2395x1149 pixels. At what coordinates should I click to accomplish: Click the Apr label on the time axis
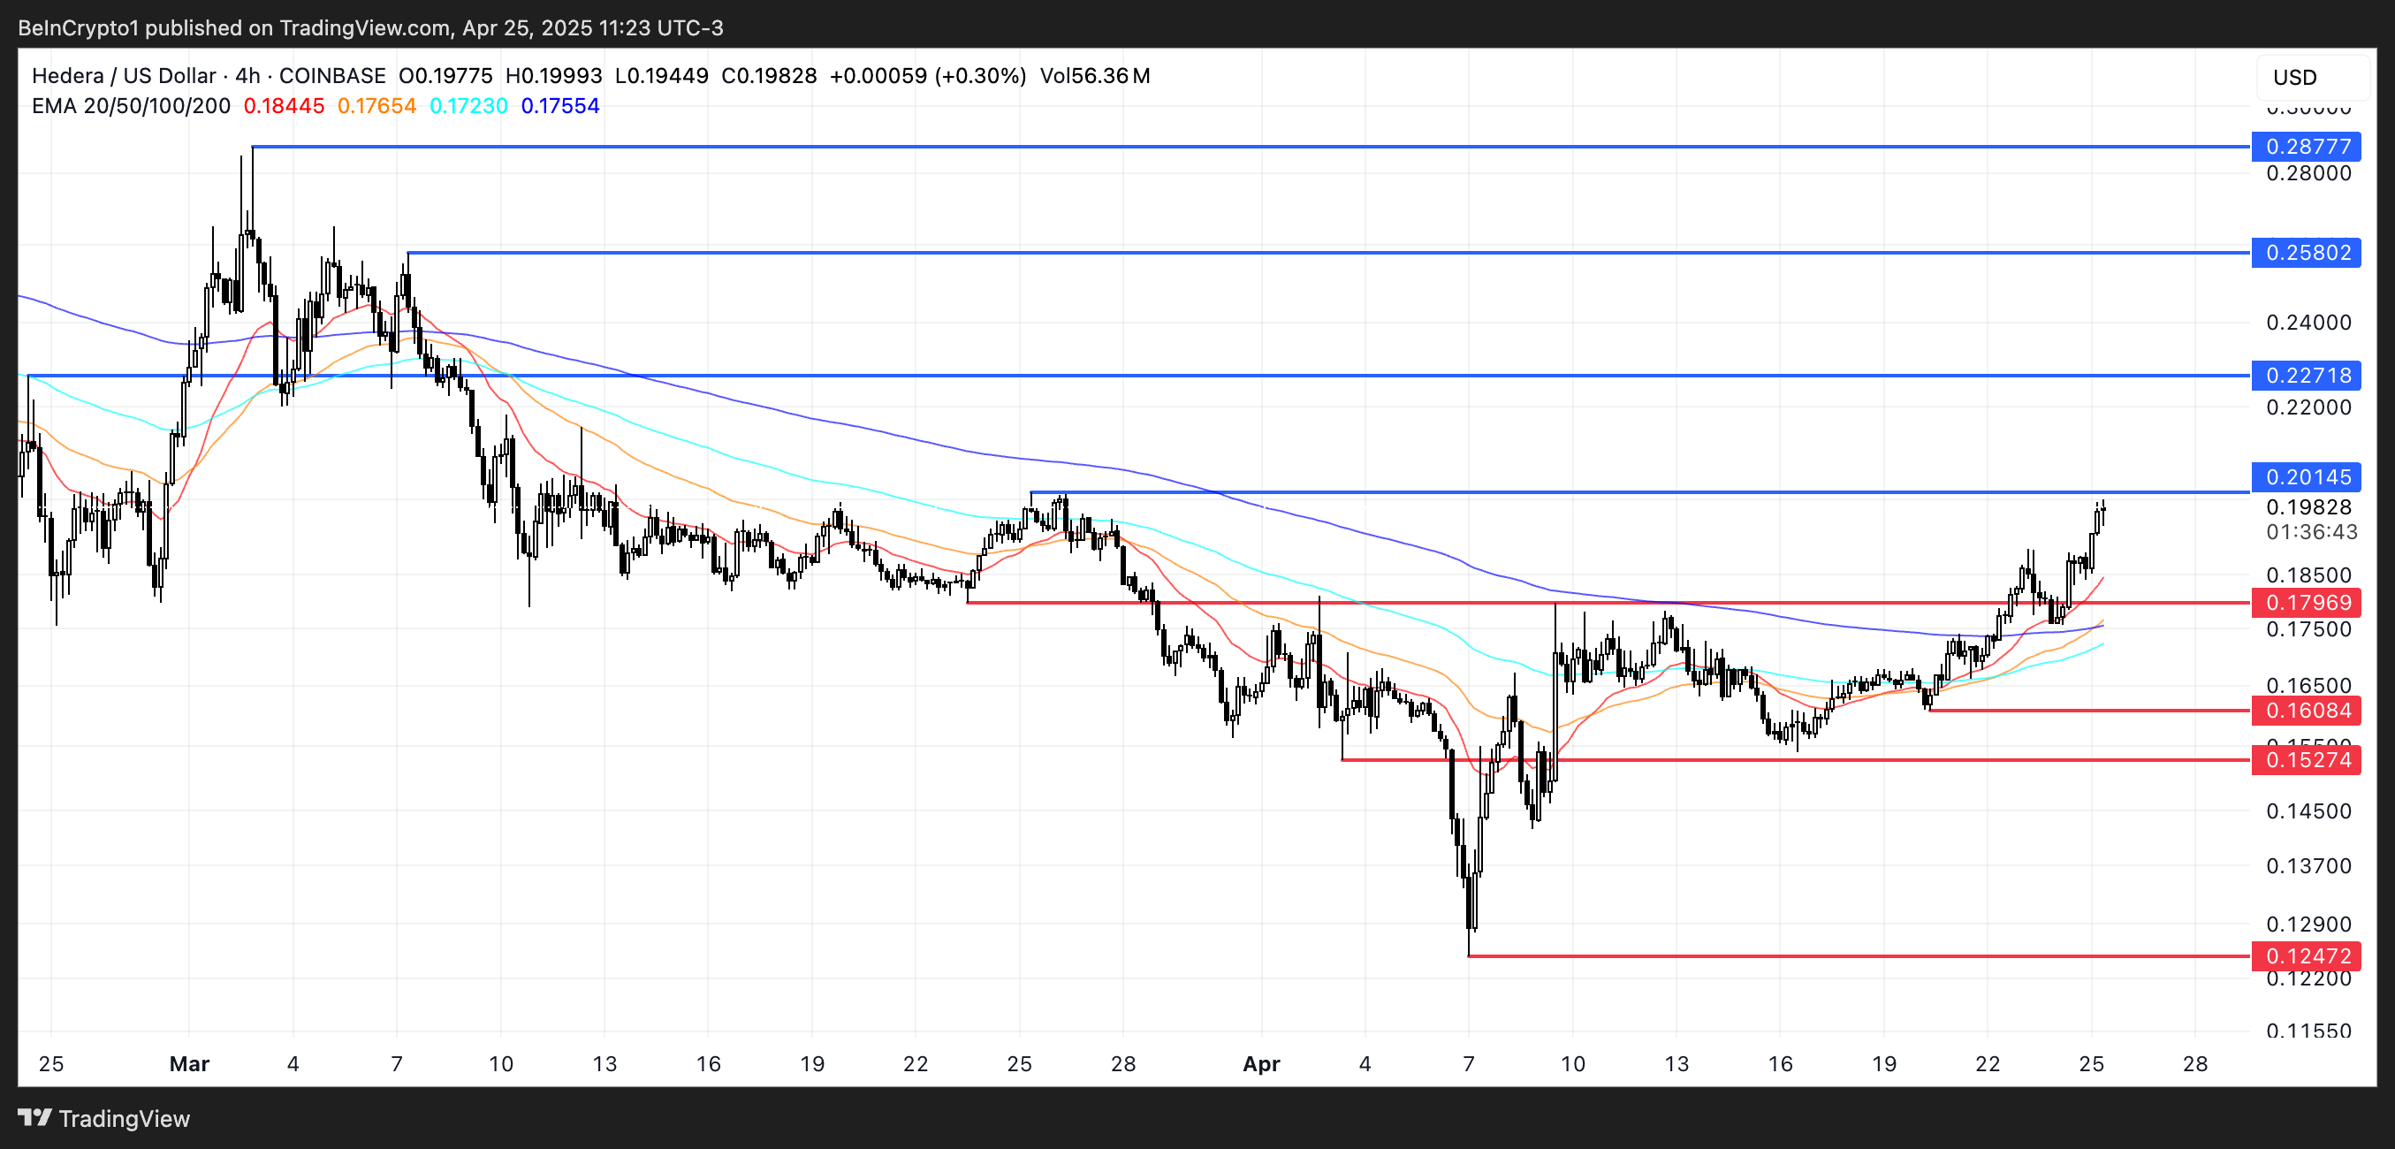pyautogui.click(x=1262, y=1064)
